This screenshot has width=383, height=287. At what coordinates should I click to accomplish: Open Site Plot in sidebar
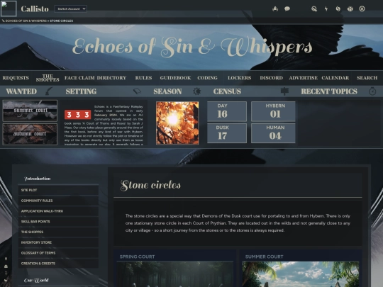(x=58, y=190)
